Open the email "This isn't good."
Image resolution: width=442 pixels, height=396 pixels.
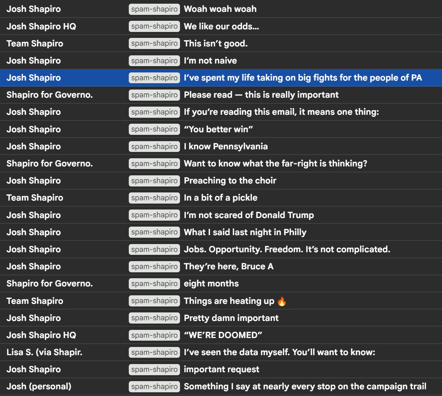coord(216,43)
